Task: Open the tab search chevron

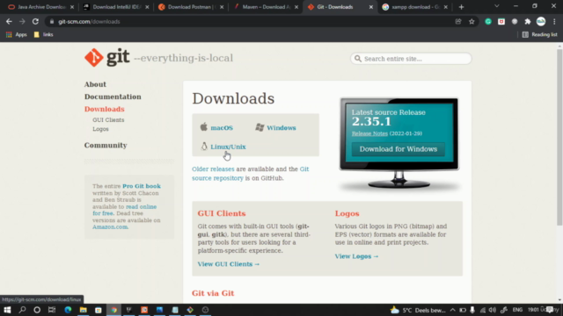Action: tap(496, 6)
